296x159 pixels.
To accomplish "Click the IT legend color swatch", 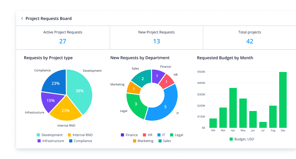I will pyautogui.click(x=159, y=135).
